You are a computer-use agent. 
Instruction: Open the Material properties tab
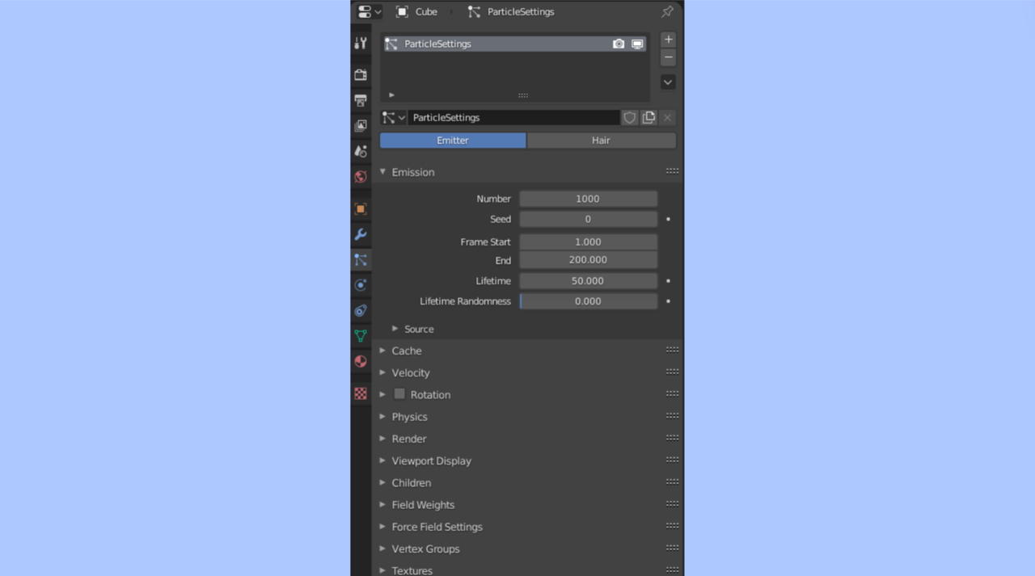pos(361,361)
